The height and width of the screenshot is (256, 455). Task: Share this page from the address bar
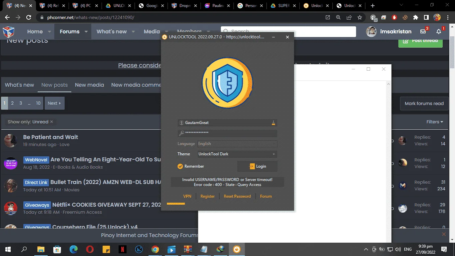tap(349, 17)
